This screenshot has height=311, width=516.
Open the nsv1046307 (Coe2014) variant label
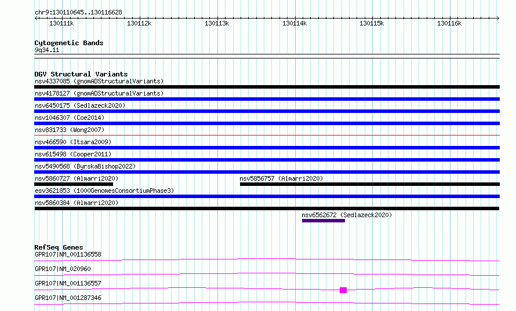click(x=70, y=118)
